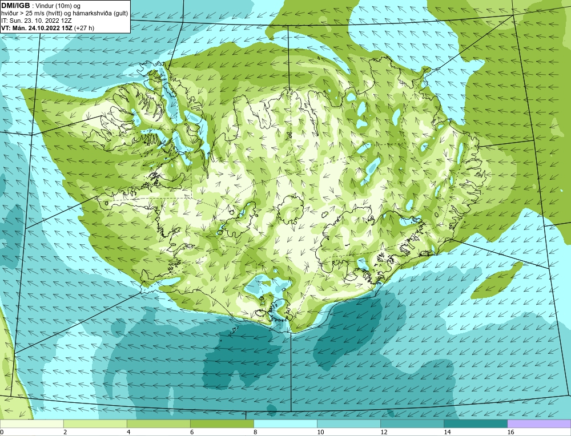Click the 'IT: Sun. 23. 10. 2022 12Z' line
The image size is (571, 436).
coord(37,21)
